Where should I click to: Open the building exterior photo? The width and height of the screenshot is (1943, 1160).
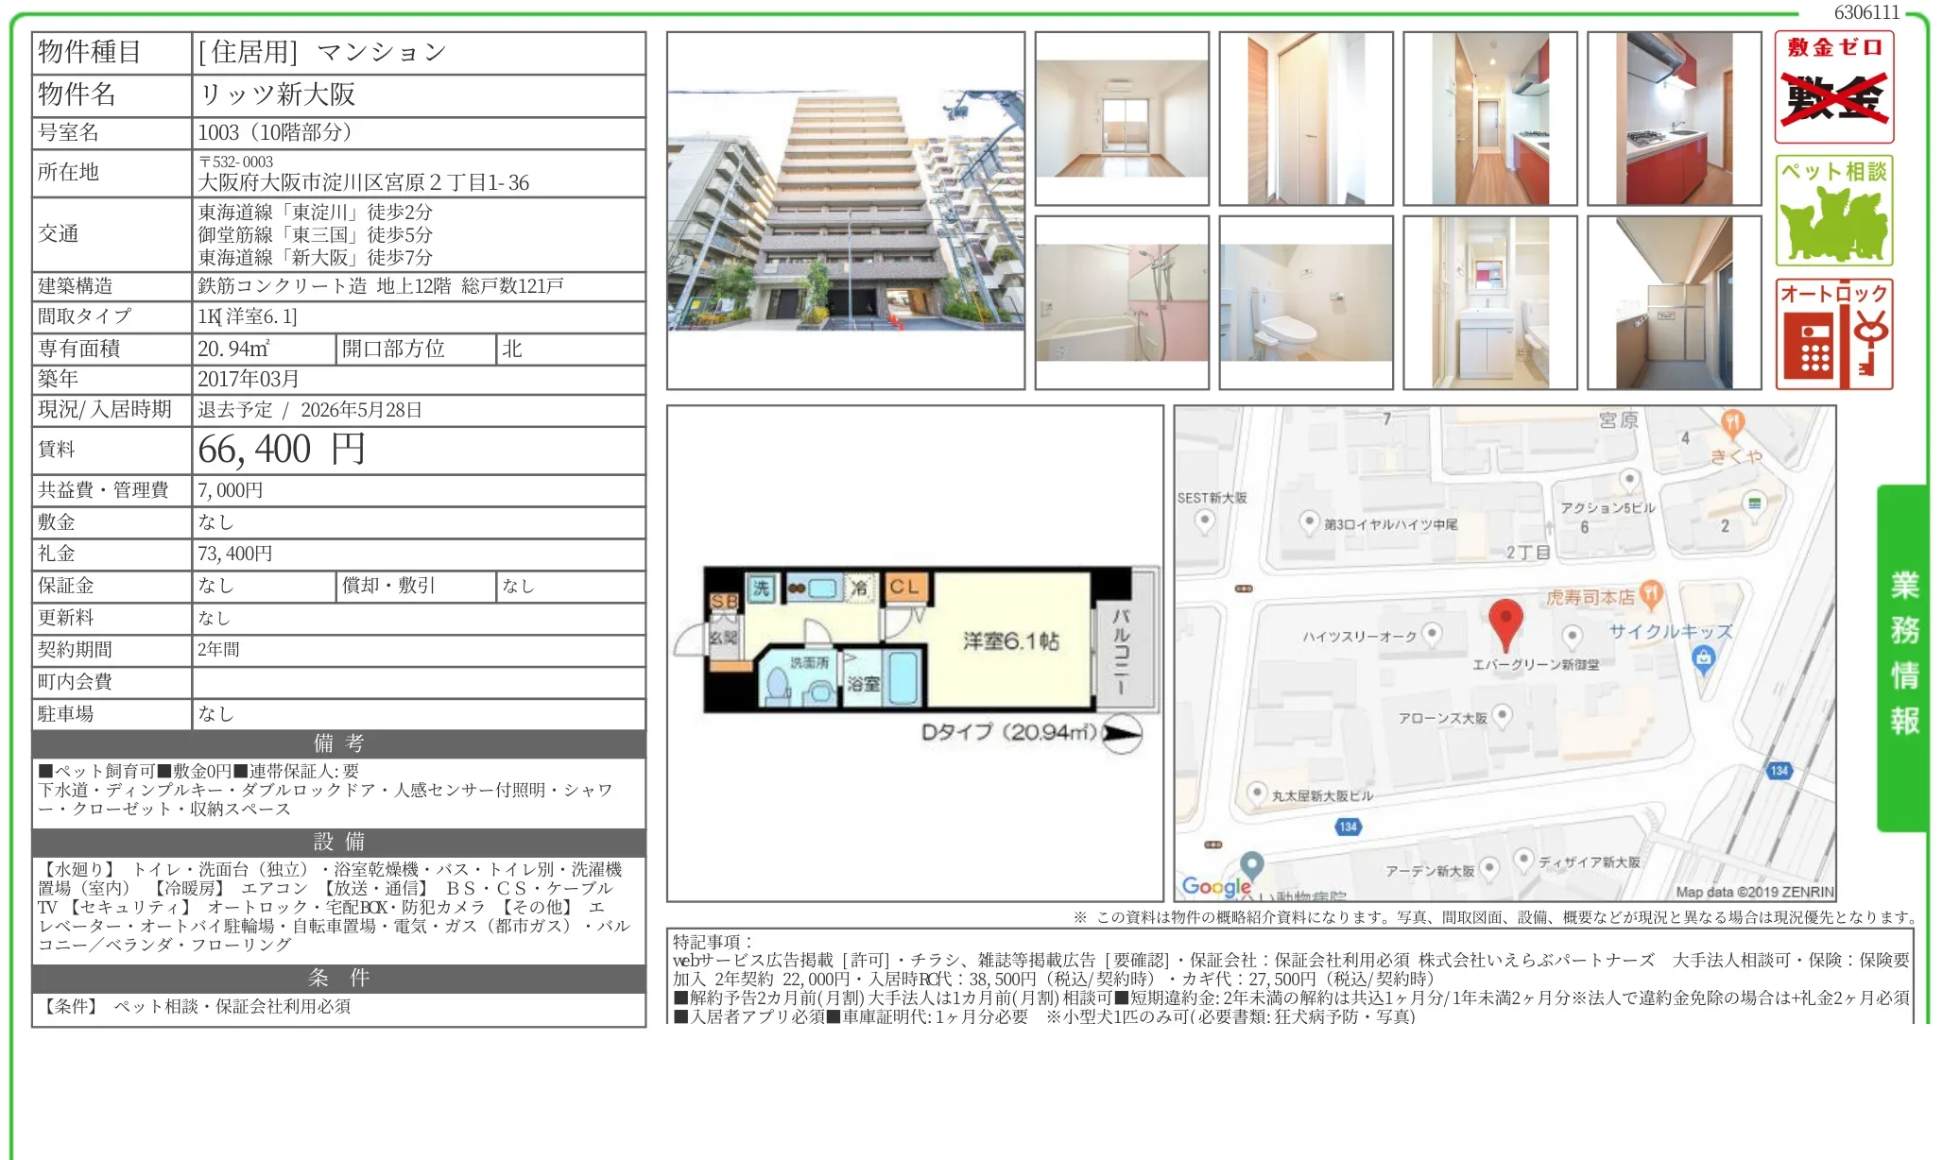pyautogui.click(x=846, y=211)
